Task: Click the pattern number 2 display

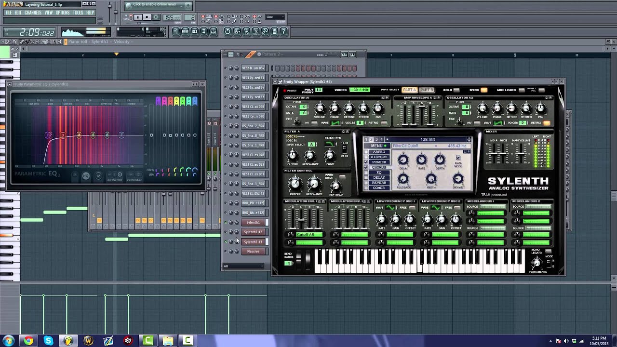Action: pos(190,18)
